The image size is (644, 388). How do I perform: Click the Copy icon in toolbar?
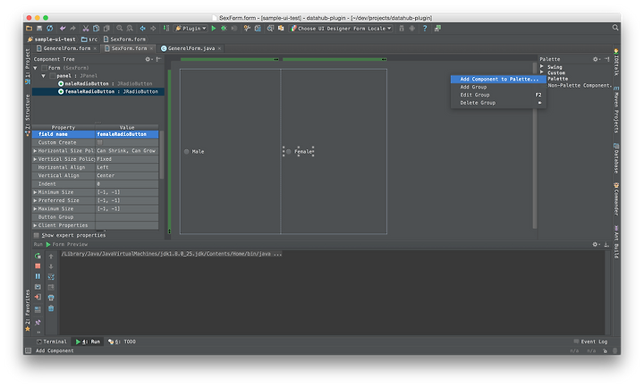[x=96, y=29]
